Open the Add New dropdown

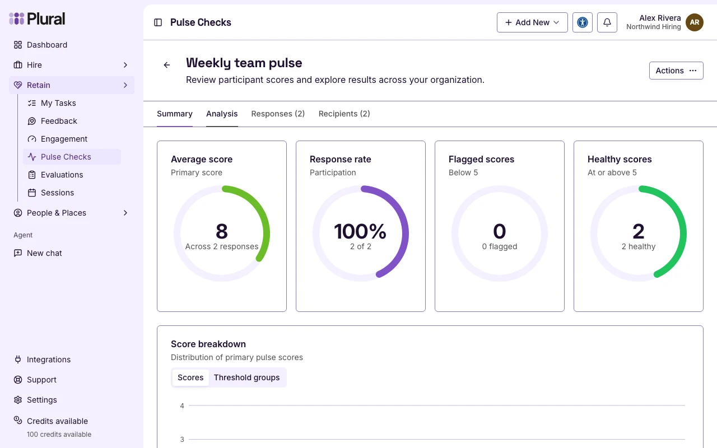pos(532,22)
